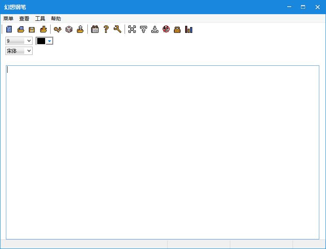Close the 幻想钢笔 window
Image resolution: width=326 pixels, height=249 pixels.
tap(318, 7)
